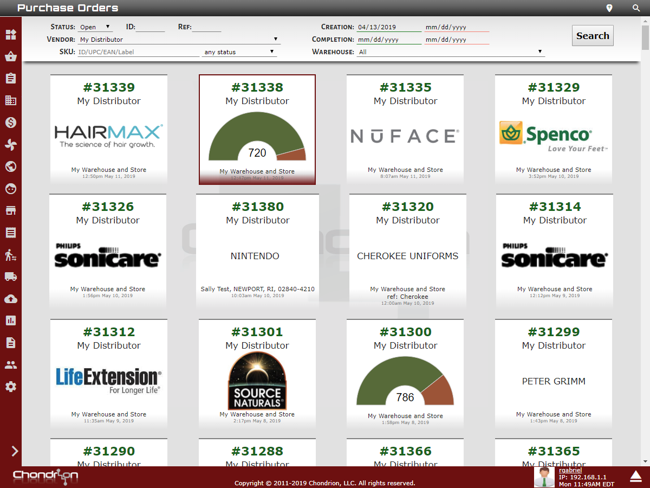
Task: Open the dollar sign sidebar icon
Action: pyautogui.click(x=11, y=123)
